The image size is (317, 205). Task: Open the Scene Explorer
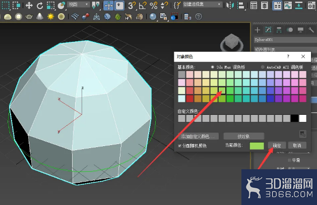[x=253, y=6]
